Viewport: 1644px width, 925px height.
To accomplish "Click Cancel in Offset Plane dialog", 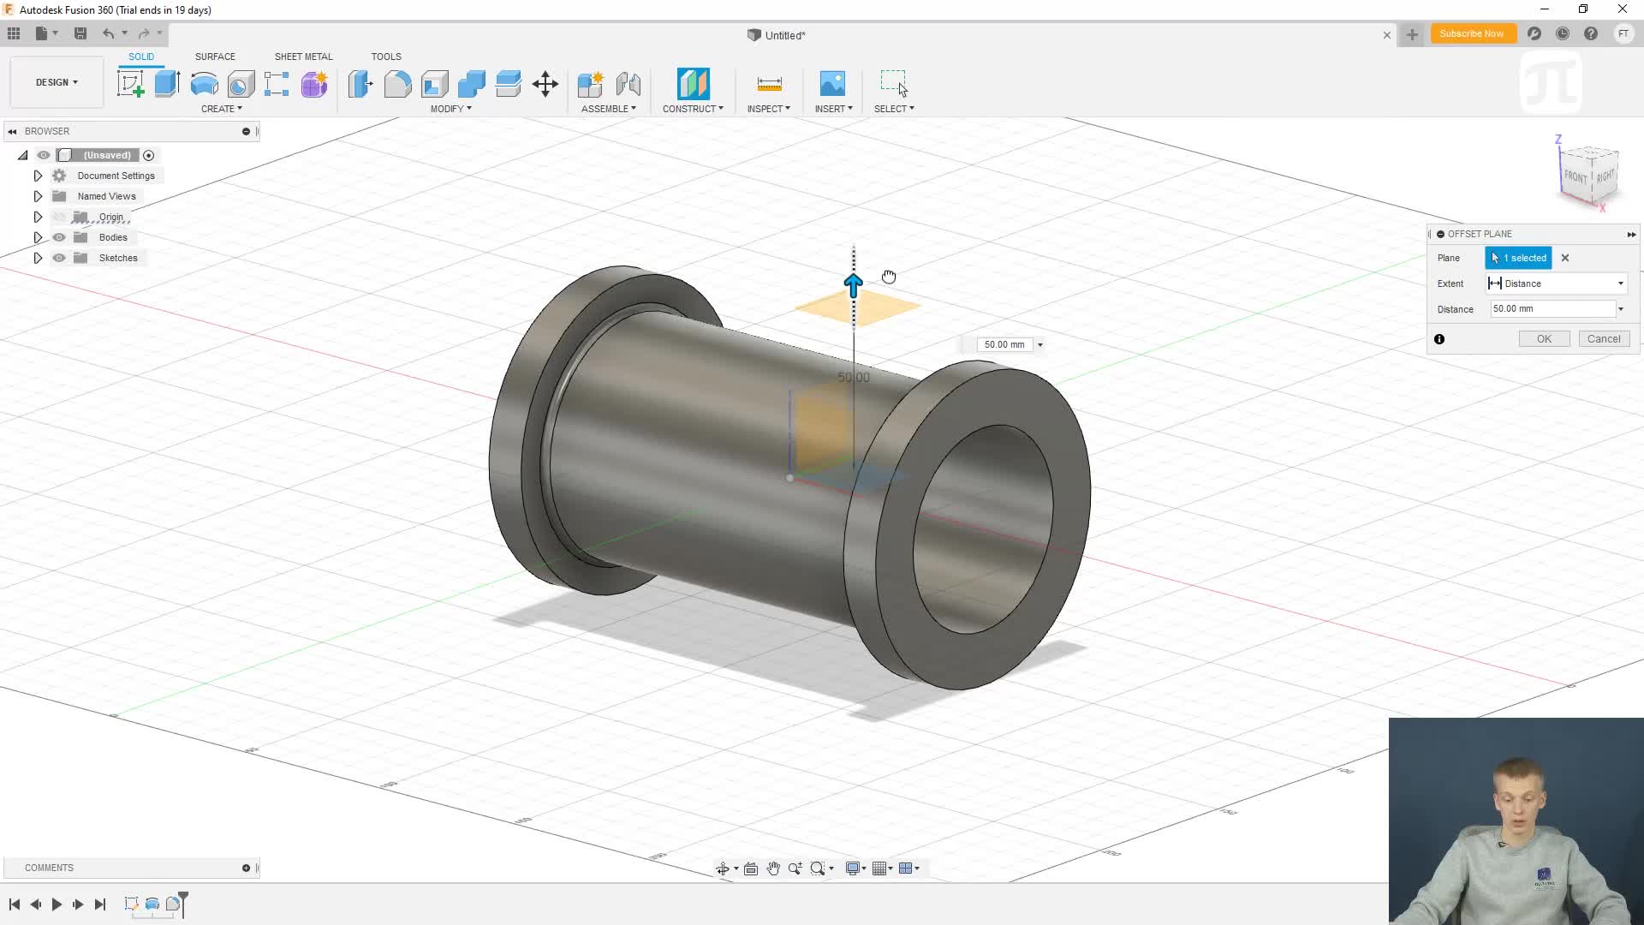I will point(1604,339).
